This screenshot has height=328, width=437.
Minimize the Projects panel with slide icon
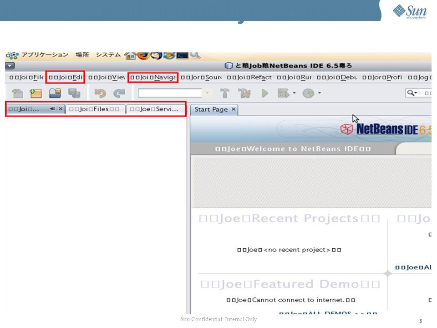(x=52, y=109)
